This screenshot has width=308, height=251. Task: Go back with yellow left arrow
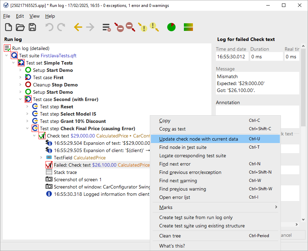click(x=78, y=27)
